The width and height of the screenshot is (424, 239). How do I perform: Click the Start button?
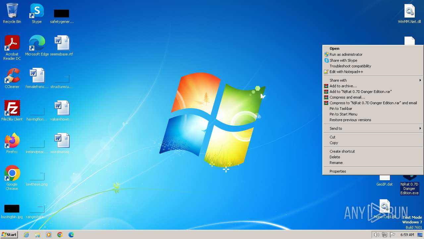click(9, 235)
